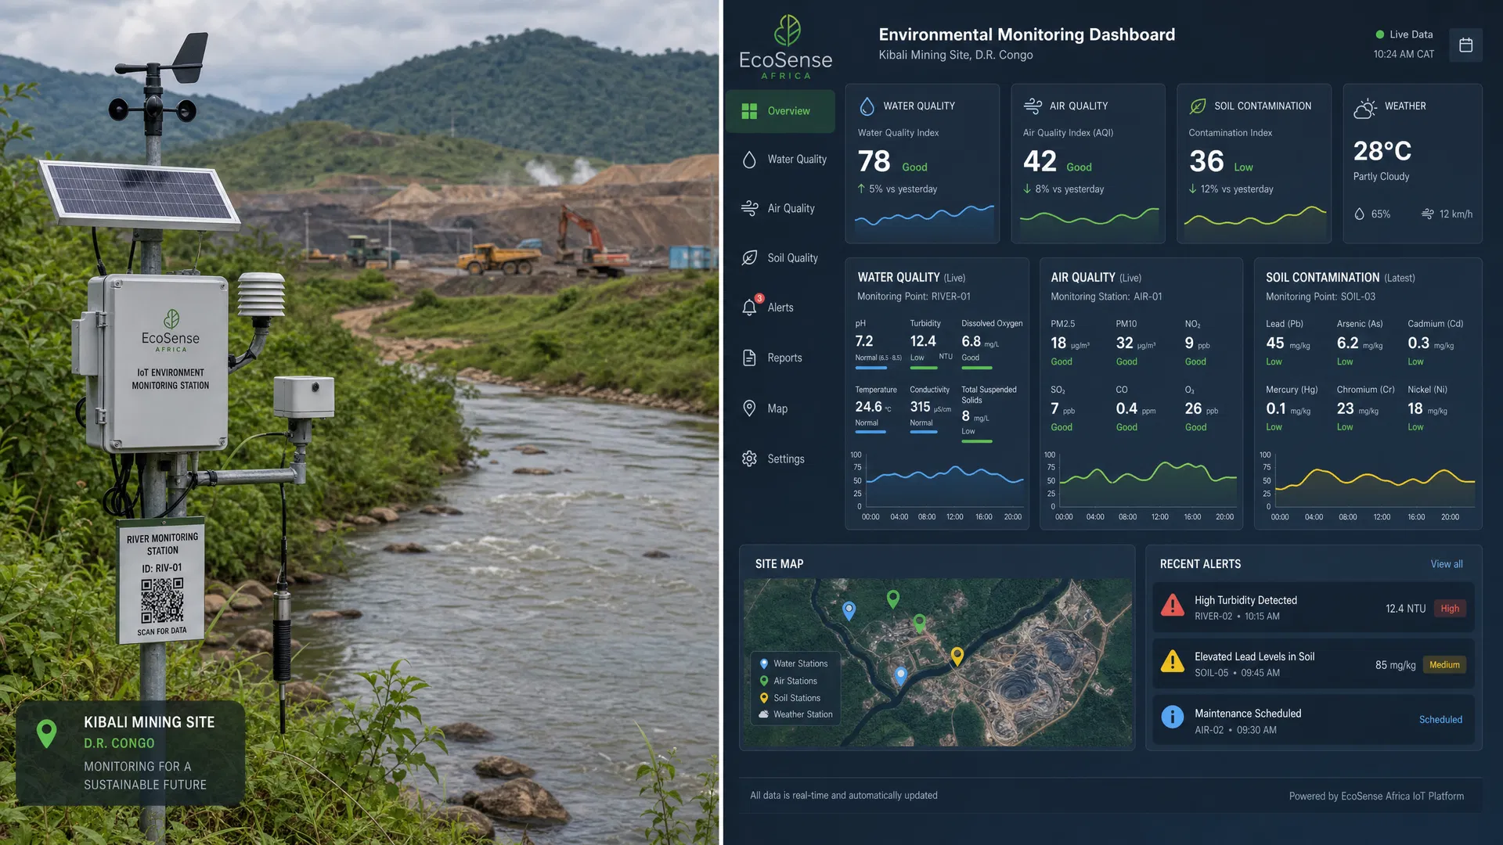The height and width of the screenshot is (845, 1503).
Task: Open the Alerts bell icon with badge
Action: tap(750, 306)
